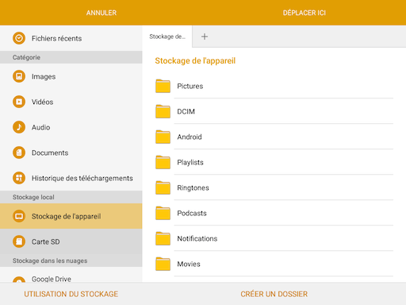Click the Podcasts folder icon
This screenshot has width=406, height=305.
163,213
